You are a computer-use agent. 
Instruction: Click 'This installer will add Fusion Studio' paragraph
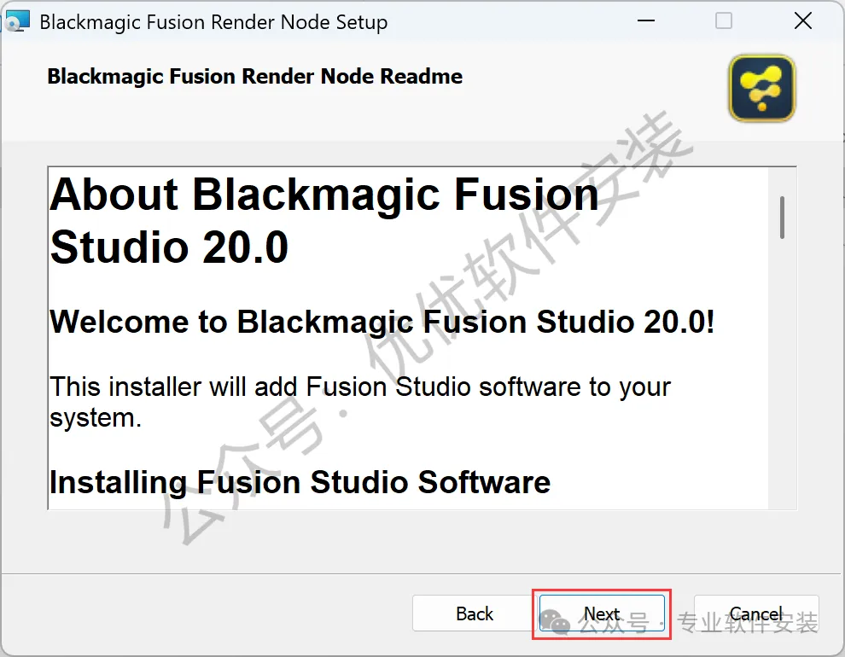click(360, 402)
